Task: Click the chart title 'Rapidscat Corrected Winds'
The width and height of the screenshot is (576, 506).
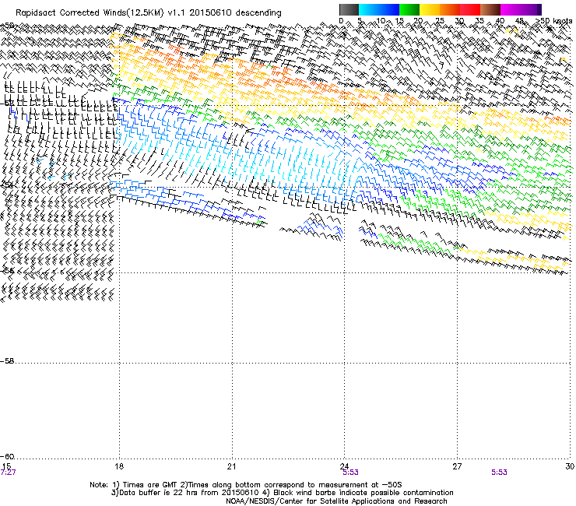Action: 71,13
